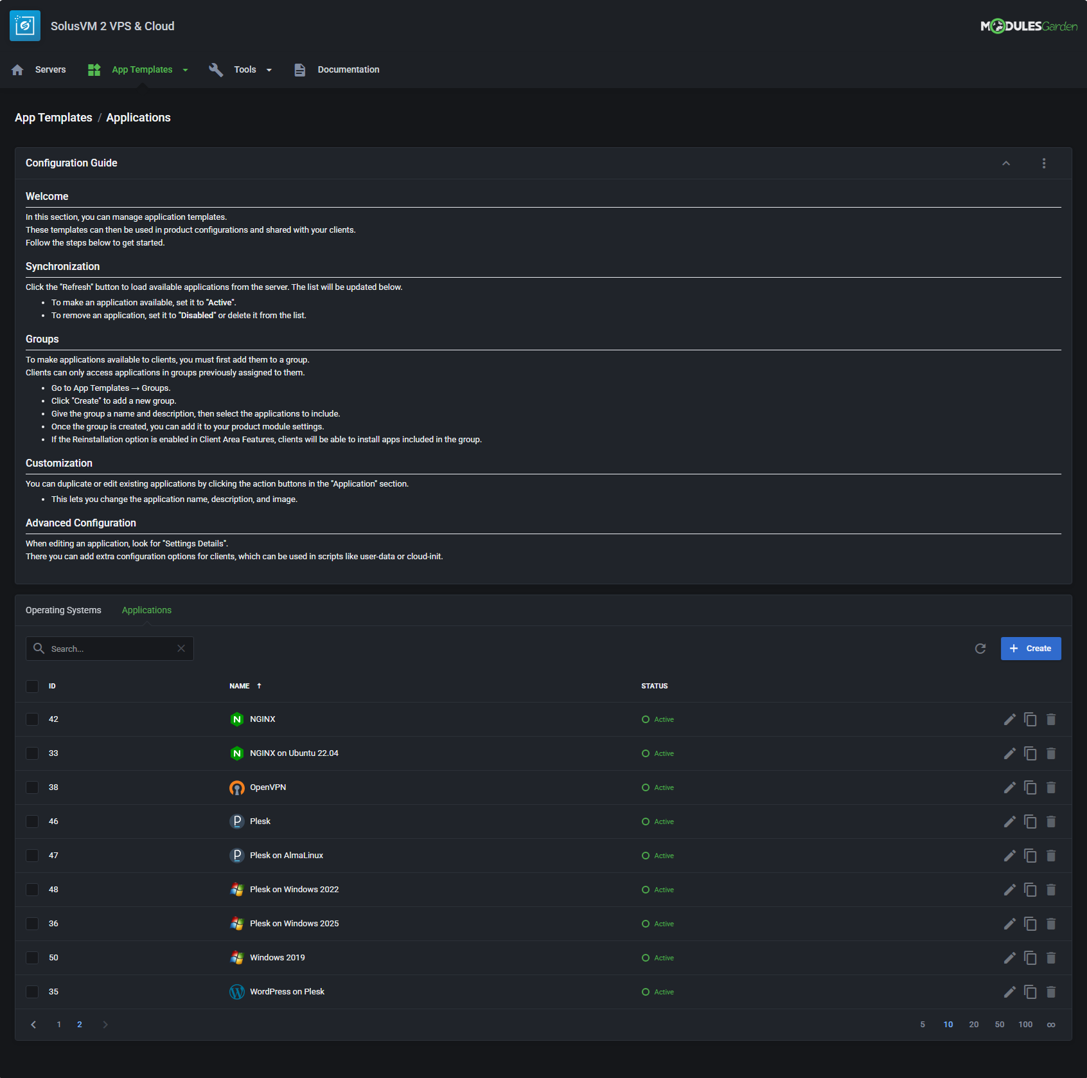Show 100 entries per page

(1025, 1025)
